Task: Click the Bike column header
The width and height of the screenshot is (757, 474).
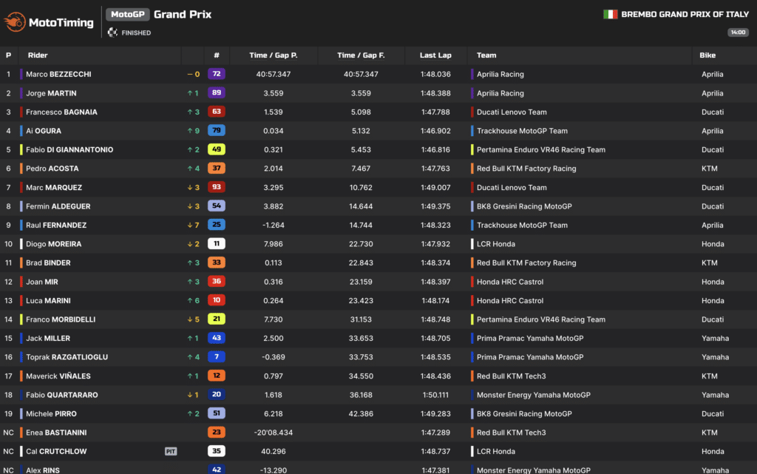Action: pyautogui.click(x=707, y=55)
